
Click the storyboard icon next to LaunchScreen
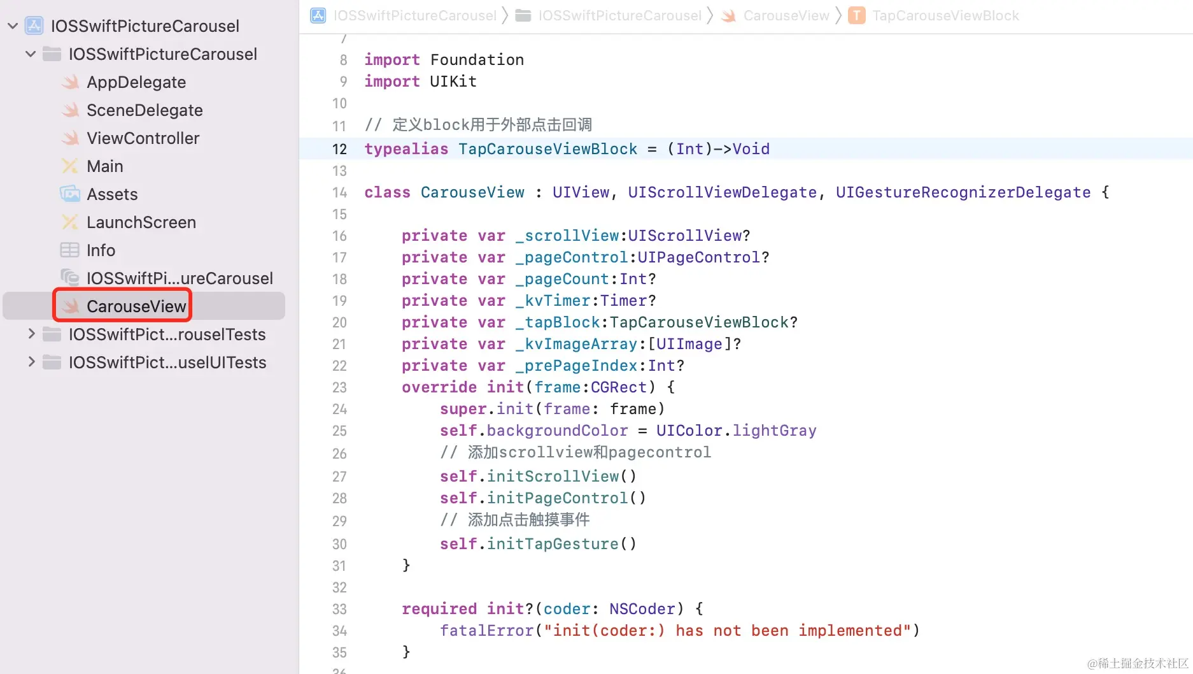pyautogui.click(x=70, y=222)
